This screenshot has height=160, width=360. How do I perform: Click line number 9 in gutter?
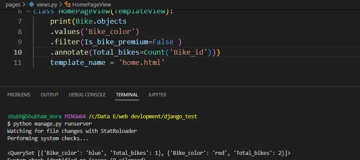(19, 42)
